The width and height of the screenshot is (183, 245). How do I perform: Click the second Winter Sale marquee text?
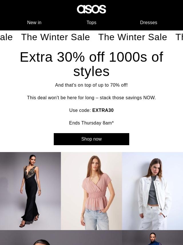pos(133,37)
